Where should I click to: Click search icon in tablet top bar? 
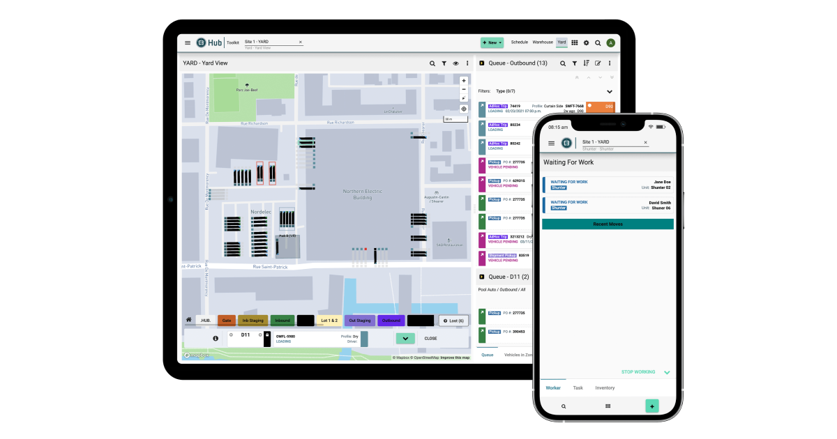click(x=598, y=43)
